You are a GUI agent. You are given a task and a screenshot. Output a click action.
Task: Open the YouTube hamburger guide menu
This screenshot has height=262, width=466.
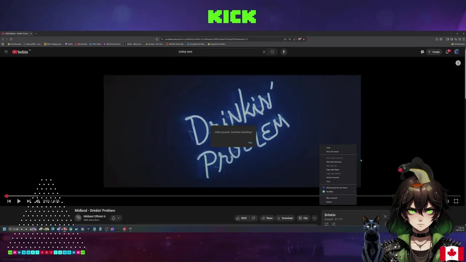coord(6,52)
